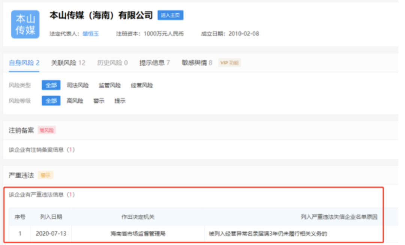The height and width of the screenshot is (245, 405).
Task: Filter by 高风险 level
Action: tap(75, 101)
